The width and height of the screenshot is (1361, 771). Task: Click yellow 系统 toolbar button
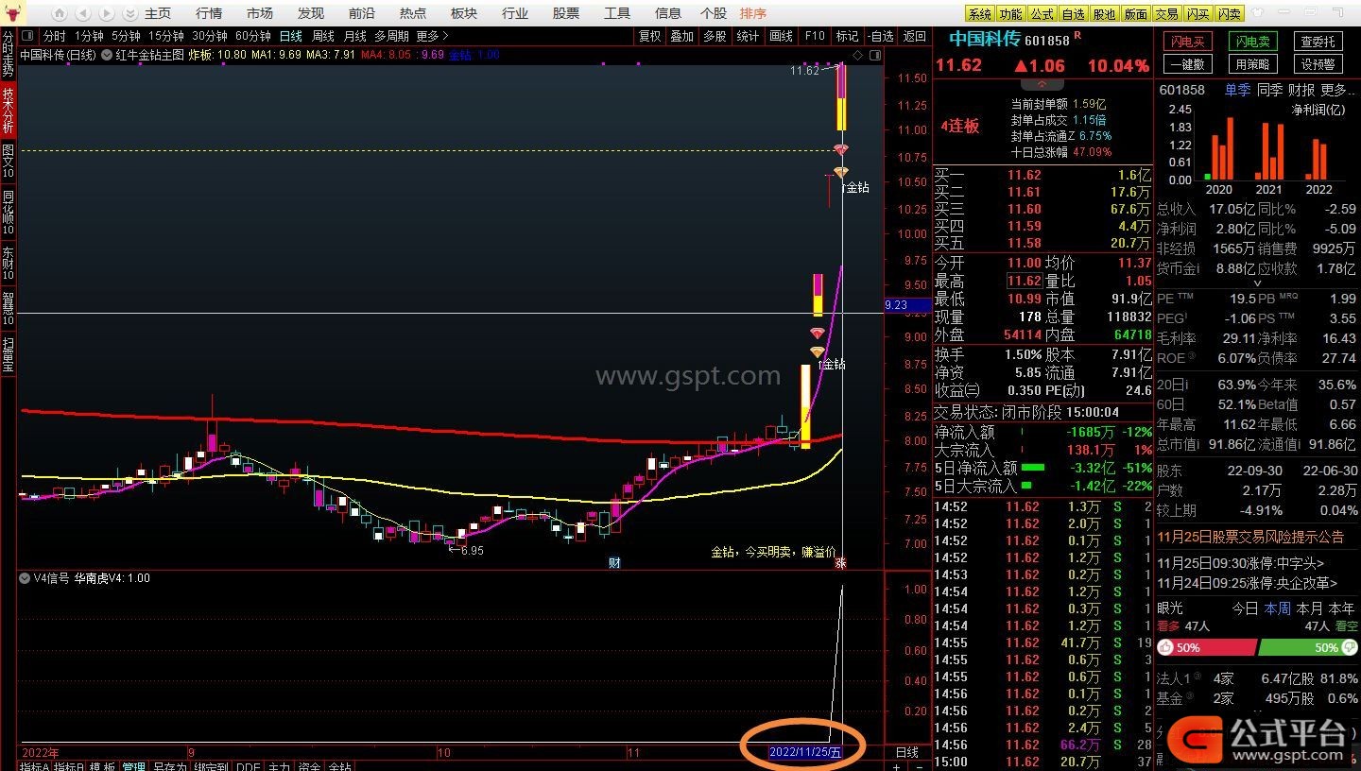click(x=980, y=14)
